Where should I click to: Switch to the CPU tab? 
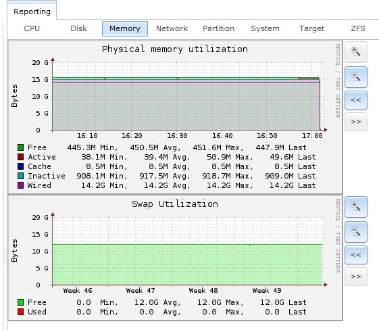pyautogui.click(x=32, y=28)
